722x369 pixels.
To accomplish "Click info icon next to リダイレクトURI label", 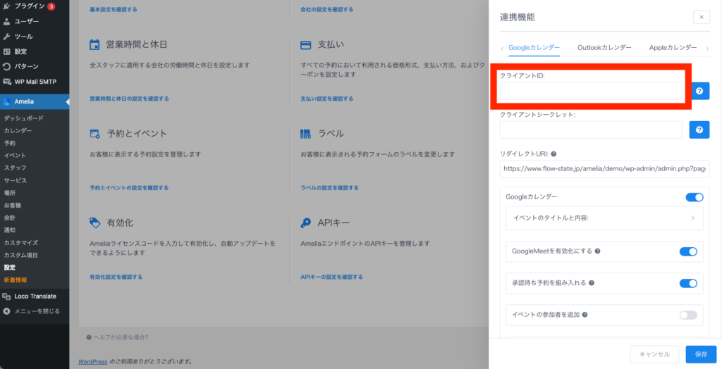I will (553, 154).
